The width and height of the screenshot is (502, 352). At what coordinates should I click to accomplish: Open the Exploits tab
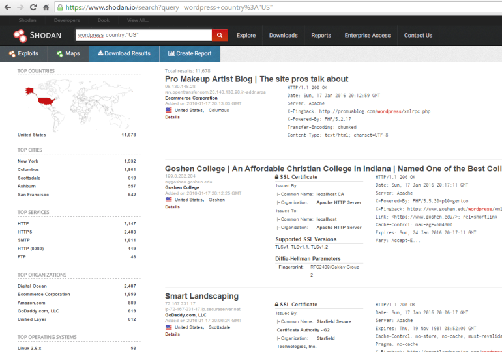click(23, 53)
